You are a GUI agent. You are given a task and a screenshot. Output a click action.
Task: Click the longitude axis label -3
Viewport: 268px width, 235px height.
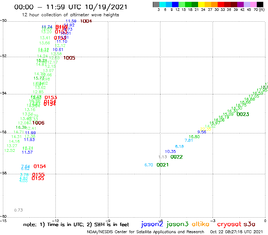213,221
